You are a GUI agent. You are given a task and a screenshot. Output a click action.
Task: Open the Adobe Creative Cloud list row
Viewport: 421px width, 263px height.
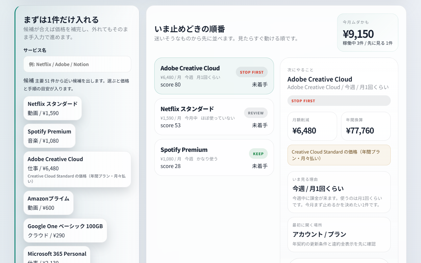pyautogui.click(x=214, y=76)
